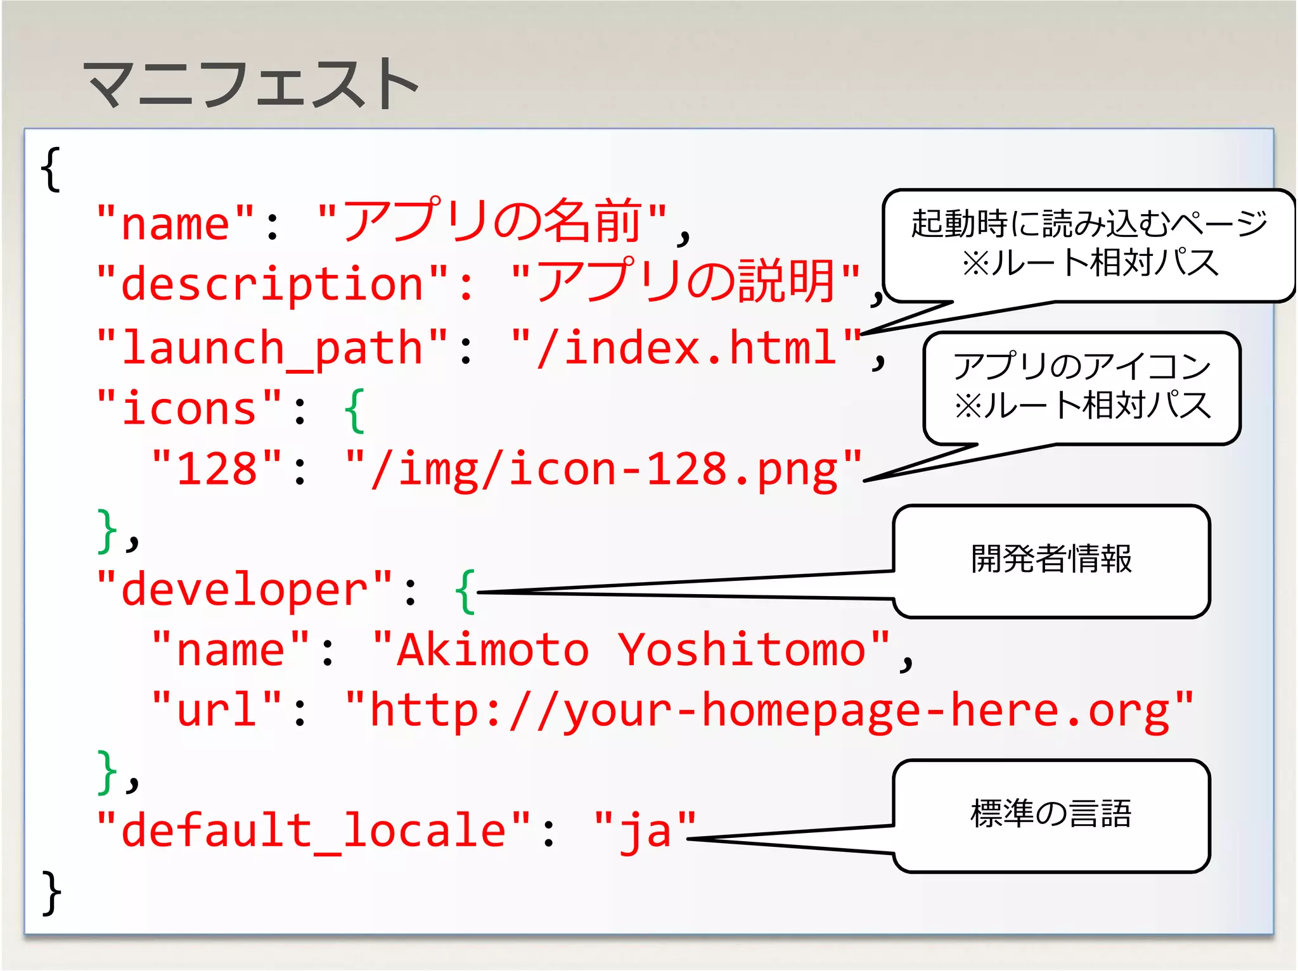Click the callout 開発者情報

tap(1051, 561)
